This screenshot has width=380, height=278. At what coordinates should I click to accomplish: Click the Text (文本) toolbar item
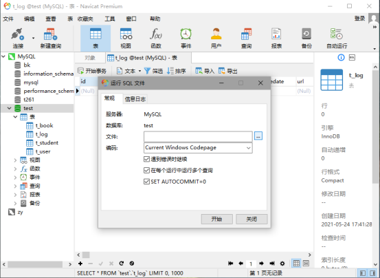pyautogui.click(x=126, y=71)
